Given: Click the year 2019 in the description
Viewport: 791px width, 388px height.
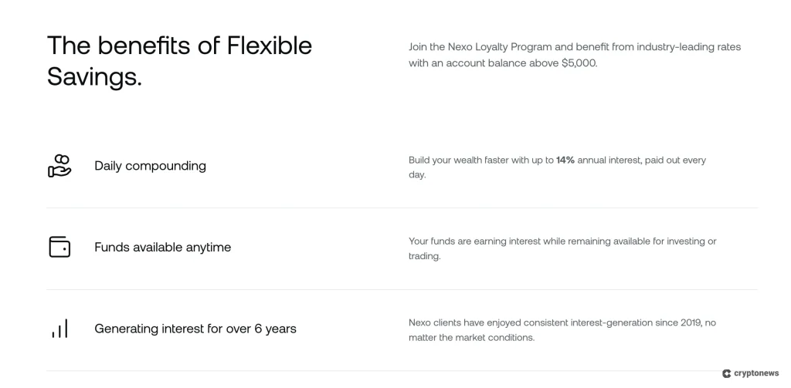Looking at the screenshot, I should point(690,322).
